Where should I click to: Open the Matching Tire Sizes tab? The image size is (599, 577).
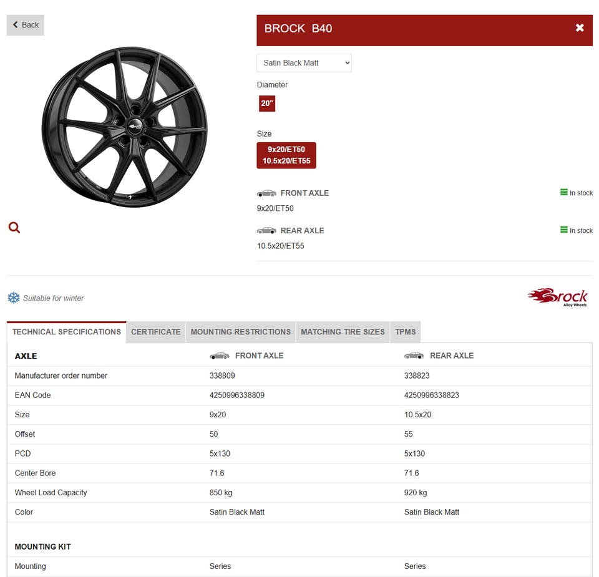click(x=343, y=332)
